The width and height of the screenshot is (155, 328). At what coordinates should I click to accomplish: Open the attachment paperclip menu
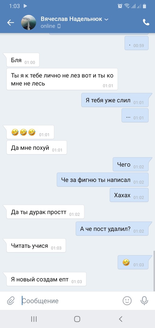(11, 301)
